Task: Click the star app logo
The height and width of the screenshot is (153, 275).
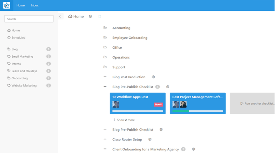Action: [x=7, y=5]
